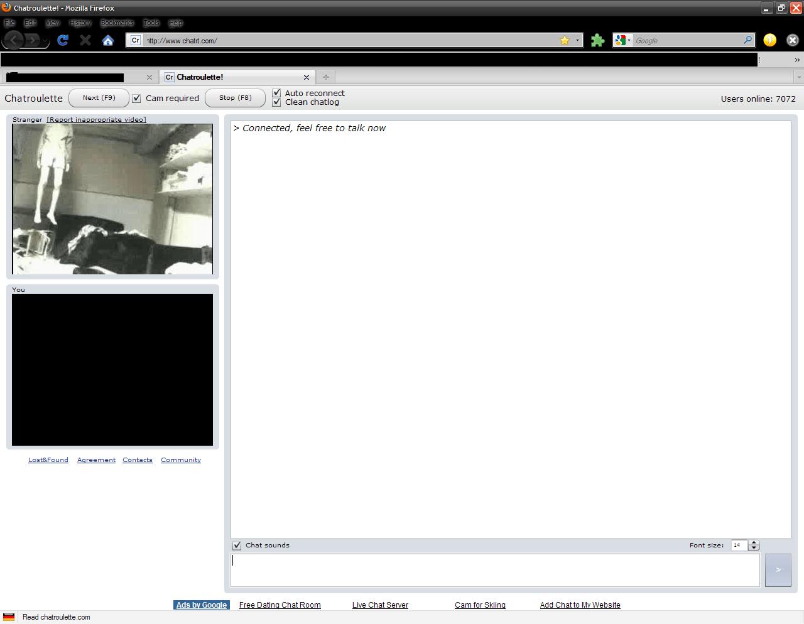Image resolution: width=804 pixels, height=624 pixels.
Task: Open the Contacts link
Action: [138, 460]
